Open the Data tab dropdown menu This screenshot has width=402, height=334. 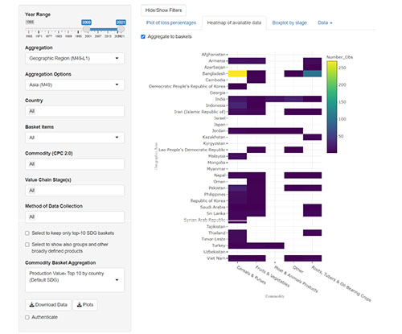[x=325, y=23]
